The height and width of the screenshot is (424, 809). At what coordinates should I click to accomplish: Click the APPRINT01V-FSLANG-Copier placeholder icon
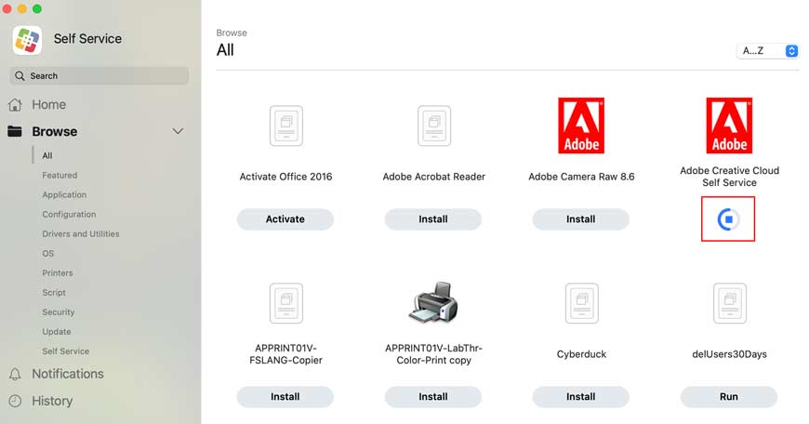(x=285, y=303)
